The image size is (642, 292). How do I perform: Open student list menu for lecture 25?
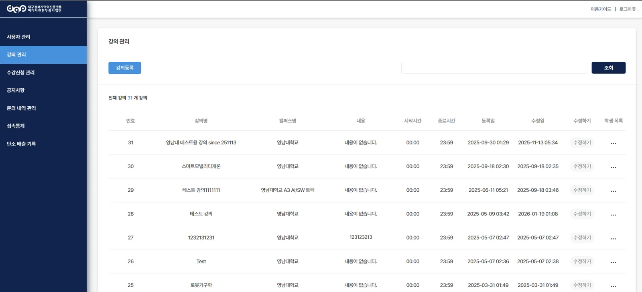click(x=614, y=286)
